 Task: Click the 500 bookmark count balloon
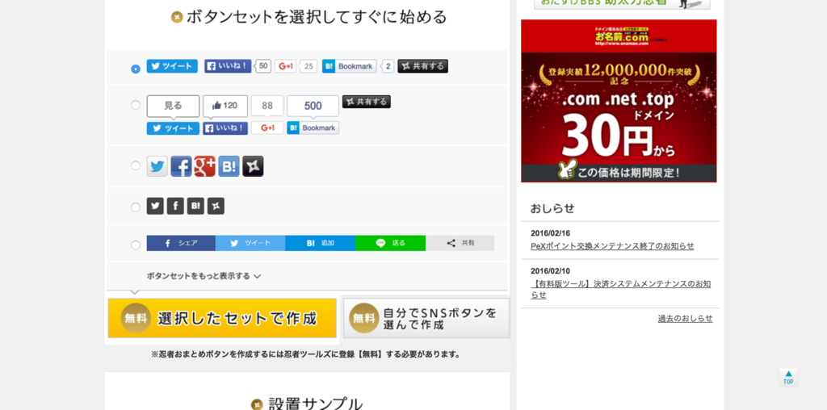(313, 106)
